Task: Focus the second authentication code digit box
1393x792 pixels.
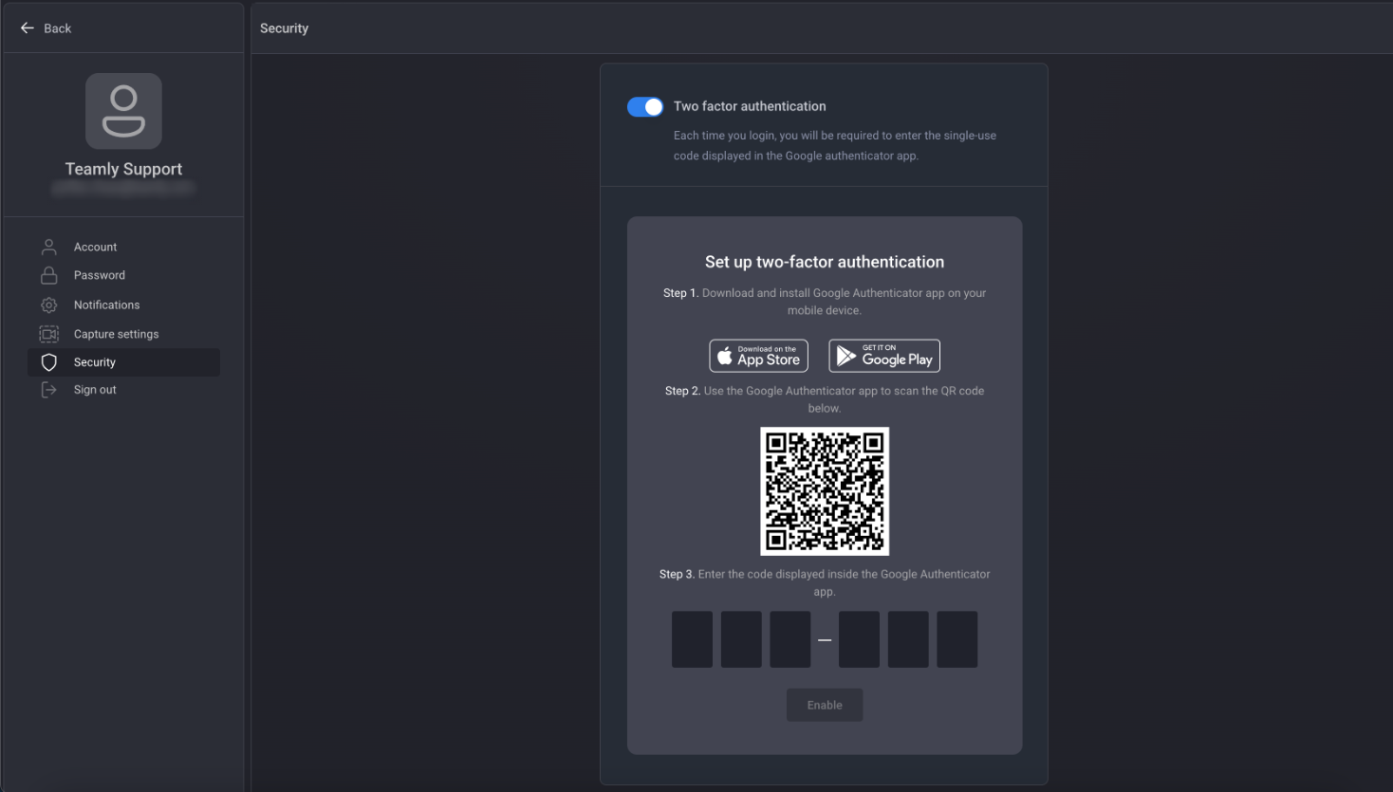Action: click(741, 639)
